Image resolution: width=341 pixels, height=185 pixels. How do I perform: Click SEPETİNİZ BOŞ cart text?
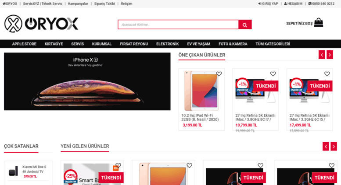click(299, 23)
